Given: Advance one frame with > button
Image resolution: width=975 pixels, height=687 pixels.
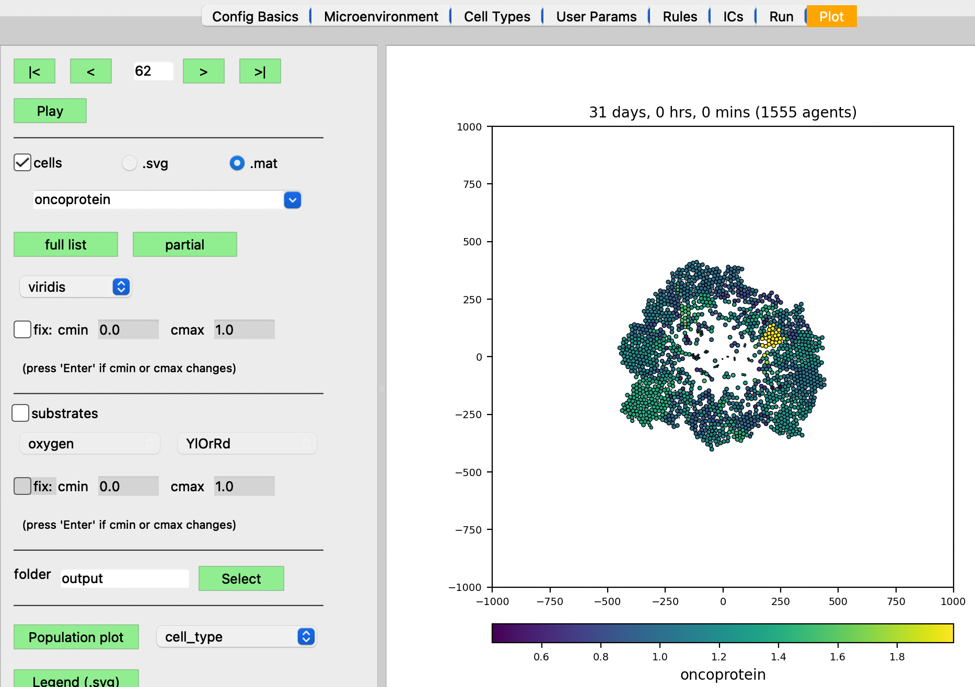Looking at the screenshot, I should point(204,71).
